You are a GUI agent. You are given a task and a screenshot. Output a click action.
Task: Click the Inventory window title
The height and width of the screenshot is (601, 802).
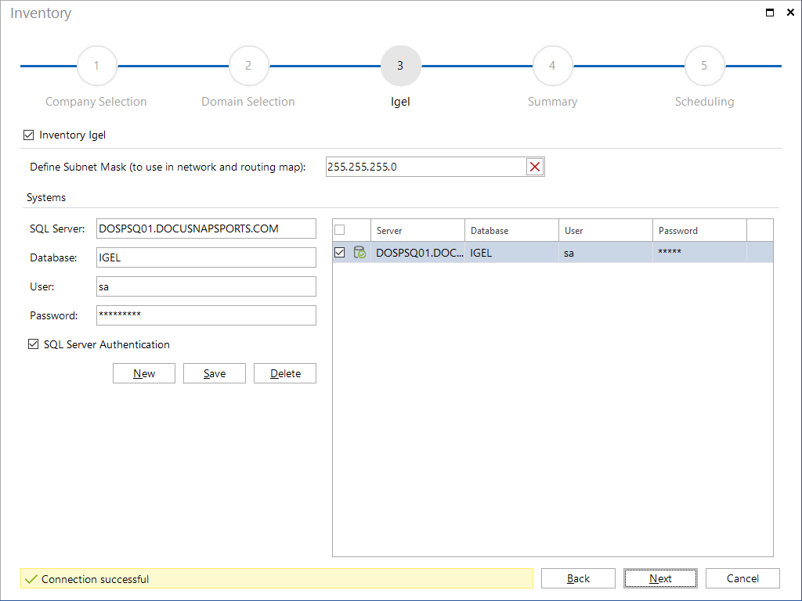[41, 13]
